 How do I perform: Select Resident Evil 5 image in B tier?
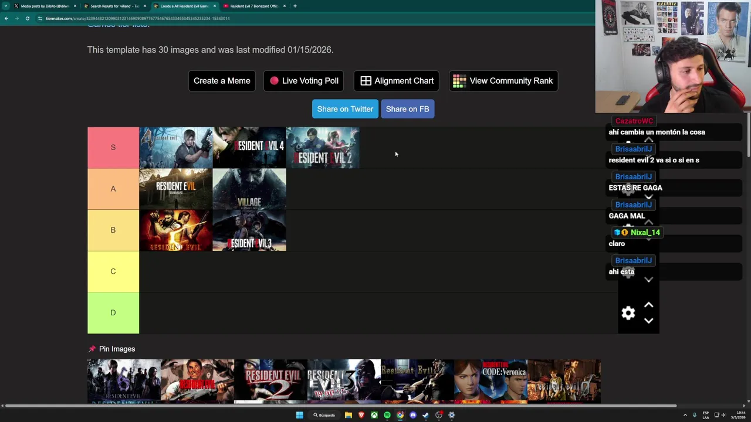point(176,230)
